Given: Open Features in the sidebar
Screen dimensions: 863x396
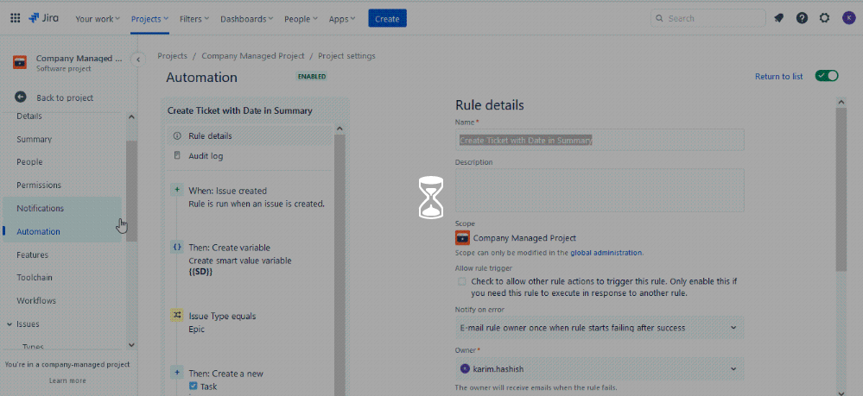Looking at the screenshot, I should point(32,255).
